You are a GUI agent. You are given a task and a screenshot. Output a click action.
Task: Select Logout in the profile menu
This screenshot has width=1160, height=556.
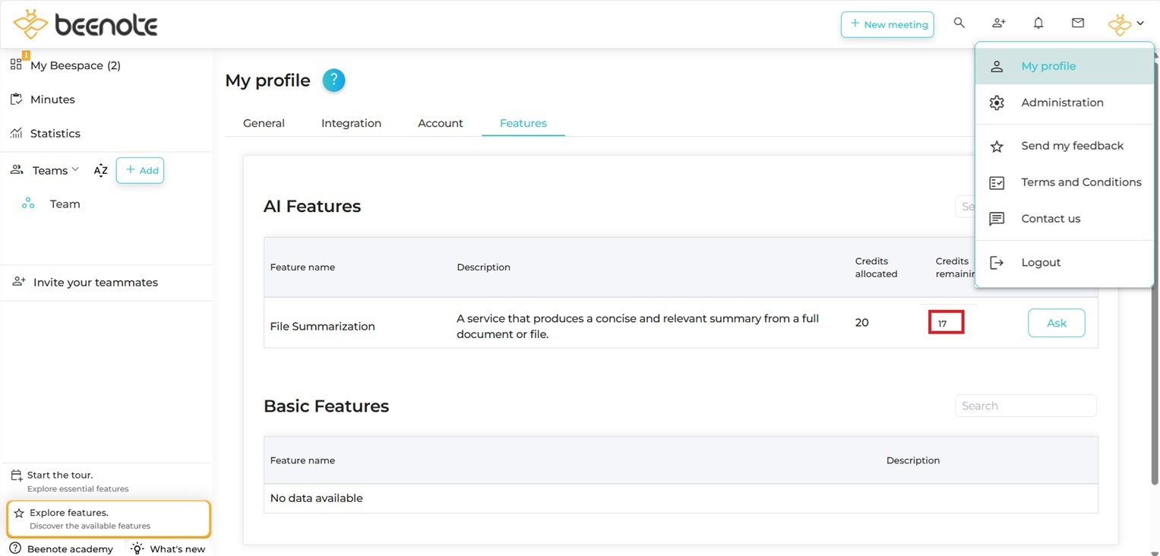pos(1040,263)
